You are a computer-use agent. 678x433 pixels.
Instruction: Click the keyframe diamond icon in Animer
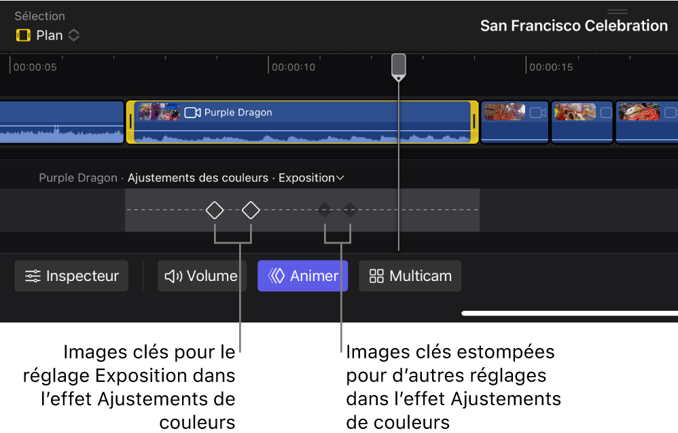(276, 276)
